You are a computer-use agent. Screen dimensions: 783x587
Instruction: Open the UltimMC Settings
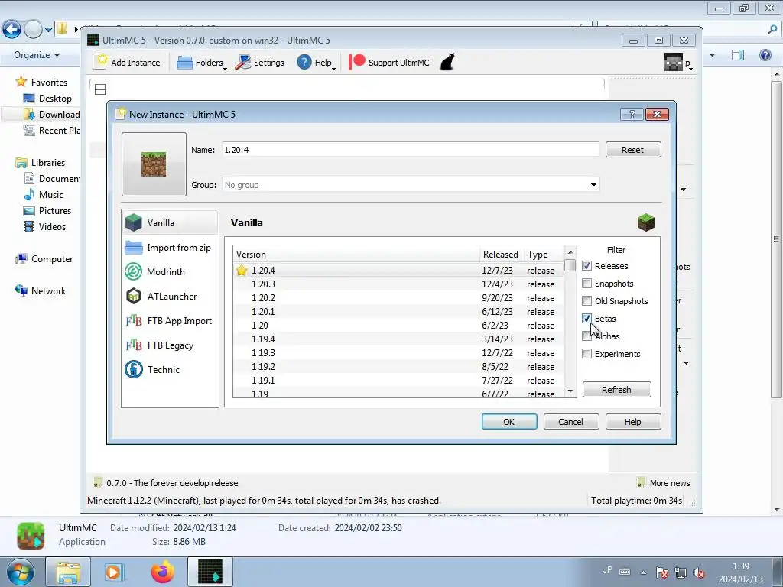[260, 63]
